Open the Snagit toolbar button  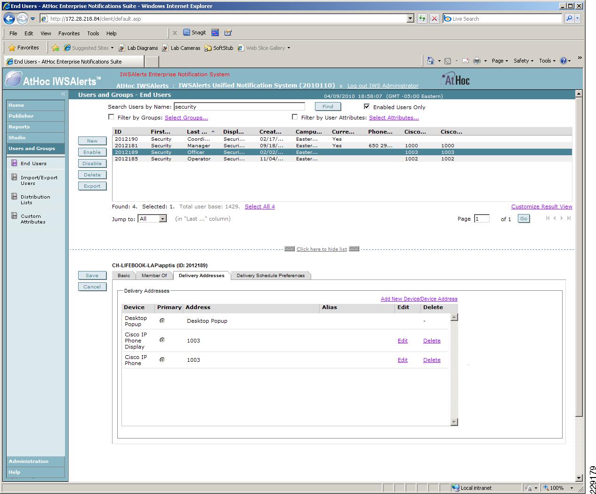(x=194, y=33)
